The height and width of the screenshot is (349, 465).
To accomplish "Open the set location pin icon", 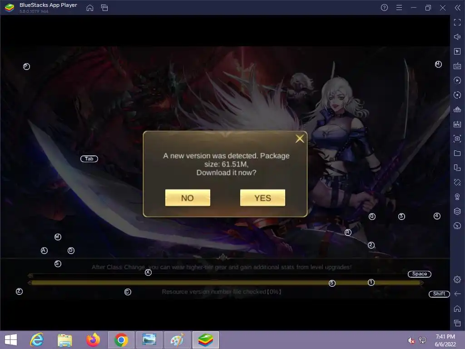I will click(457, 197).
